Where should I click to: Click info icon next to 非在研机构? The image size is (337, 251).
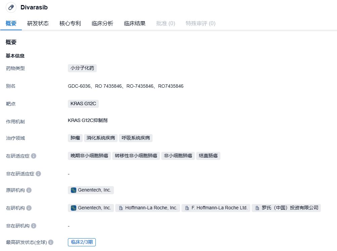[x=34, y=226]
